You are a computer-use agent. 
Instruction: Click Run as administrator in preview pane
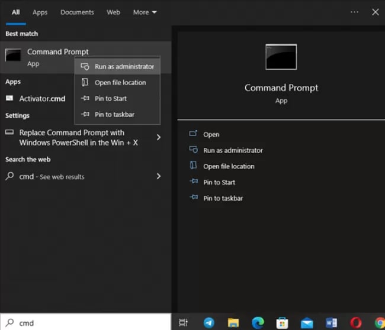[x=233, y=150]
